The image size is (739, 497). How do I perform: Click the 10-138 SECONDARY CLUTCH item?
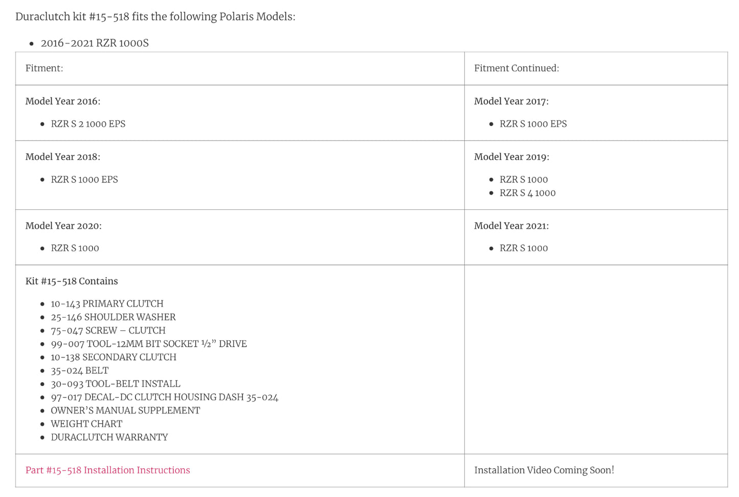(x=114, y=357)
